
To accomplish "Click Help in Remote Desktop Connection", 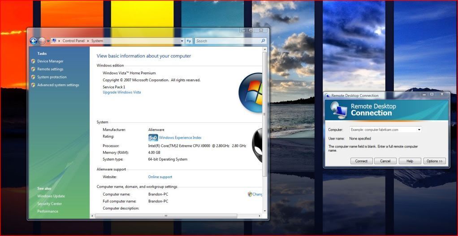I will 410,161.
